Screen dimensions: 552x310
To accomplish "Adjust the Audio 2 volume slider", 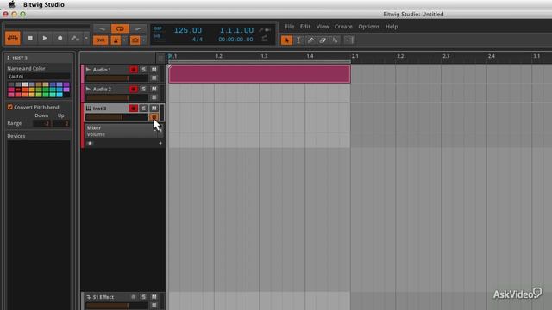I will pos(117,97).
